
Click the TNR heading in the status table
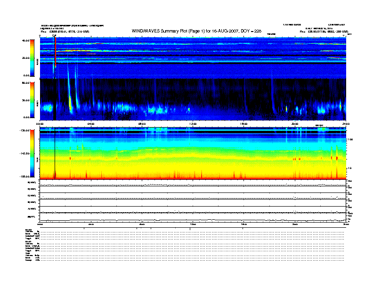(27, 254)
